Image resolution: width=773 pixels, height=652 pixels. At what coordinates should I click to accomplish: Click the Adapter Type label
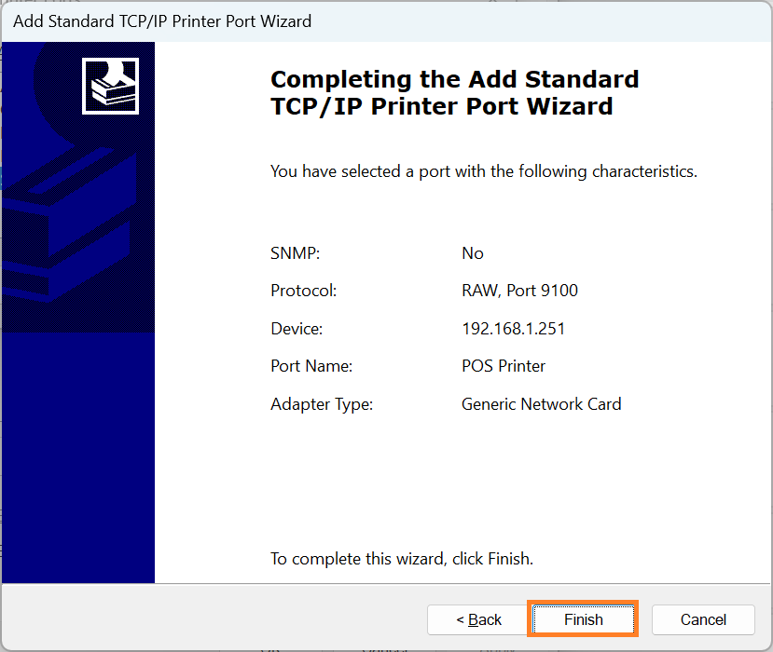tap(321, 404)
